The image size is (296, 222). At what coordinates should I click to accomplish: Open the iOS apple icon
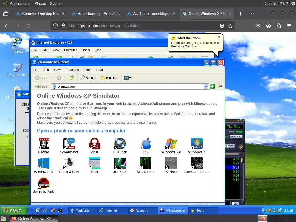[146, 143]
